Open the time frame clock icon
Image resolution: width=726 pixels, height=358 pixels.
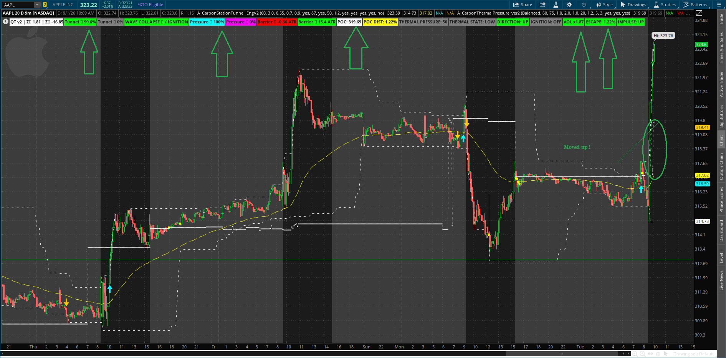(584, 5)
